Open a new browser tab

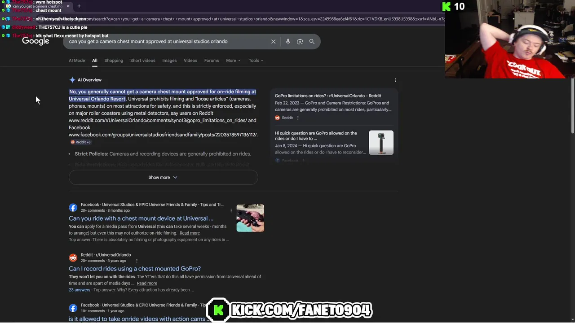click(79, 6)
